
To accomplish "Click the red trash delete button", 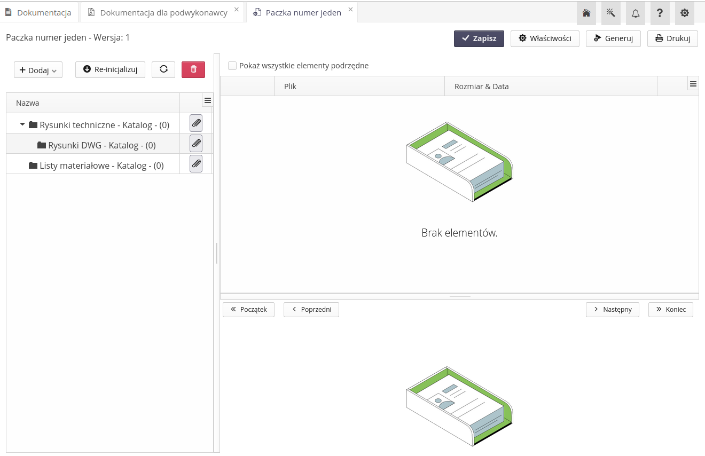I will pos(193,69).
